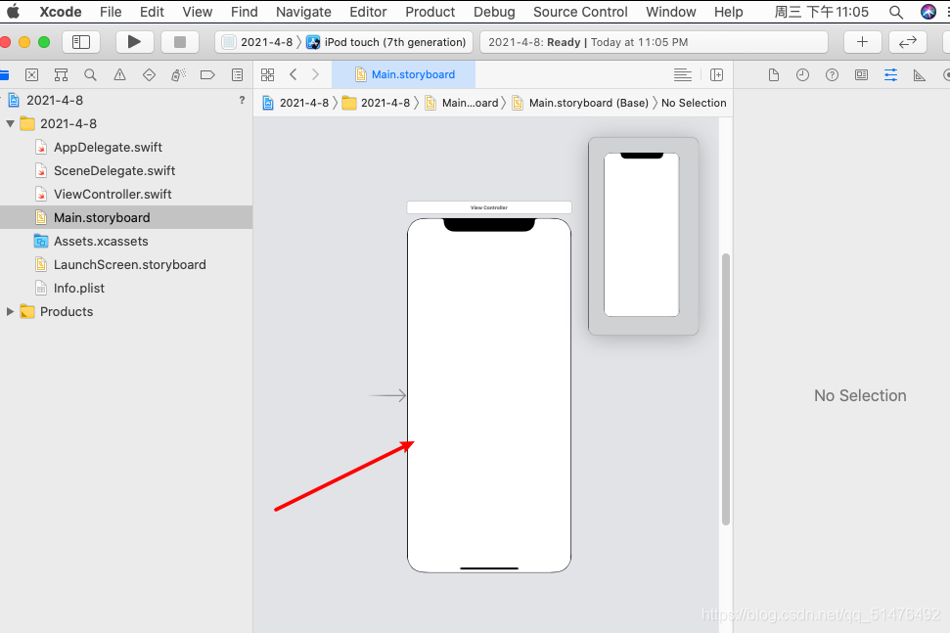Open the Issue navigator warning triangle
Viewport: 950px width, 633px height.
pyautogui.click(x=119, y=74)
